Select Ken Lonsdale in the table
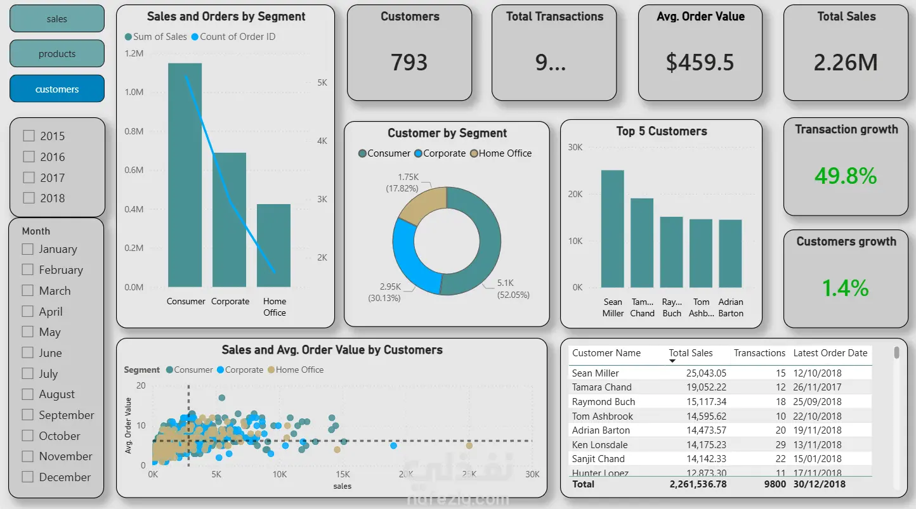Viewport: 916px width, 509px height. pos(599,445)
